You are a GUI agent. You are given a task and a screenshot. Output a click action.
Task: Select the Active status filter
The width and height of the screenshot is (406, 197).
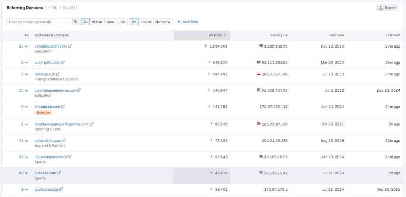(x=97, y=22)
